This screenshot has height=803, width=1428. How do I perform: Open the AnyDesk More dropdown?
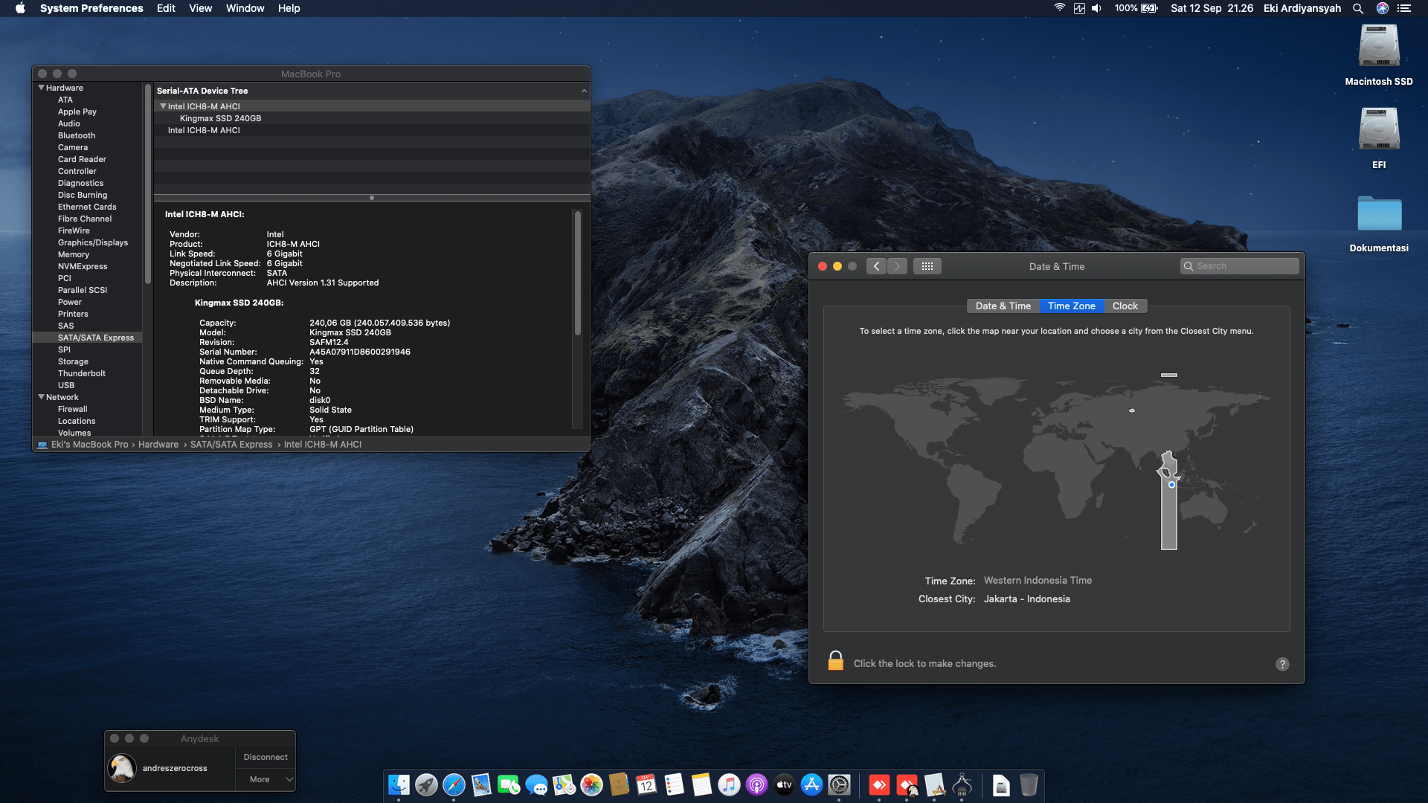[266, 779]
